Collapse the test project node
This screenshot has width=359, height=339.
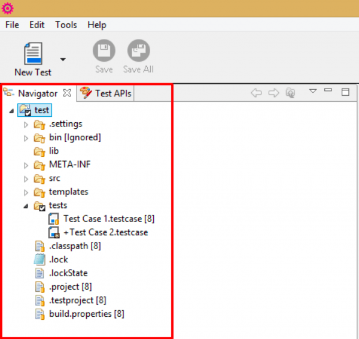click(11, 111)
